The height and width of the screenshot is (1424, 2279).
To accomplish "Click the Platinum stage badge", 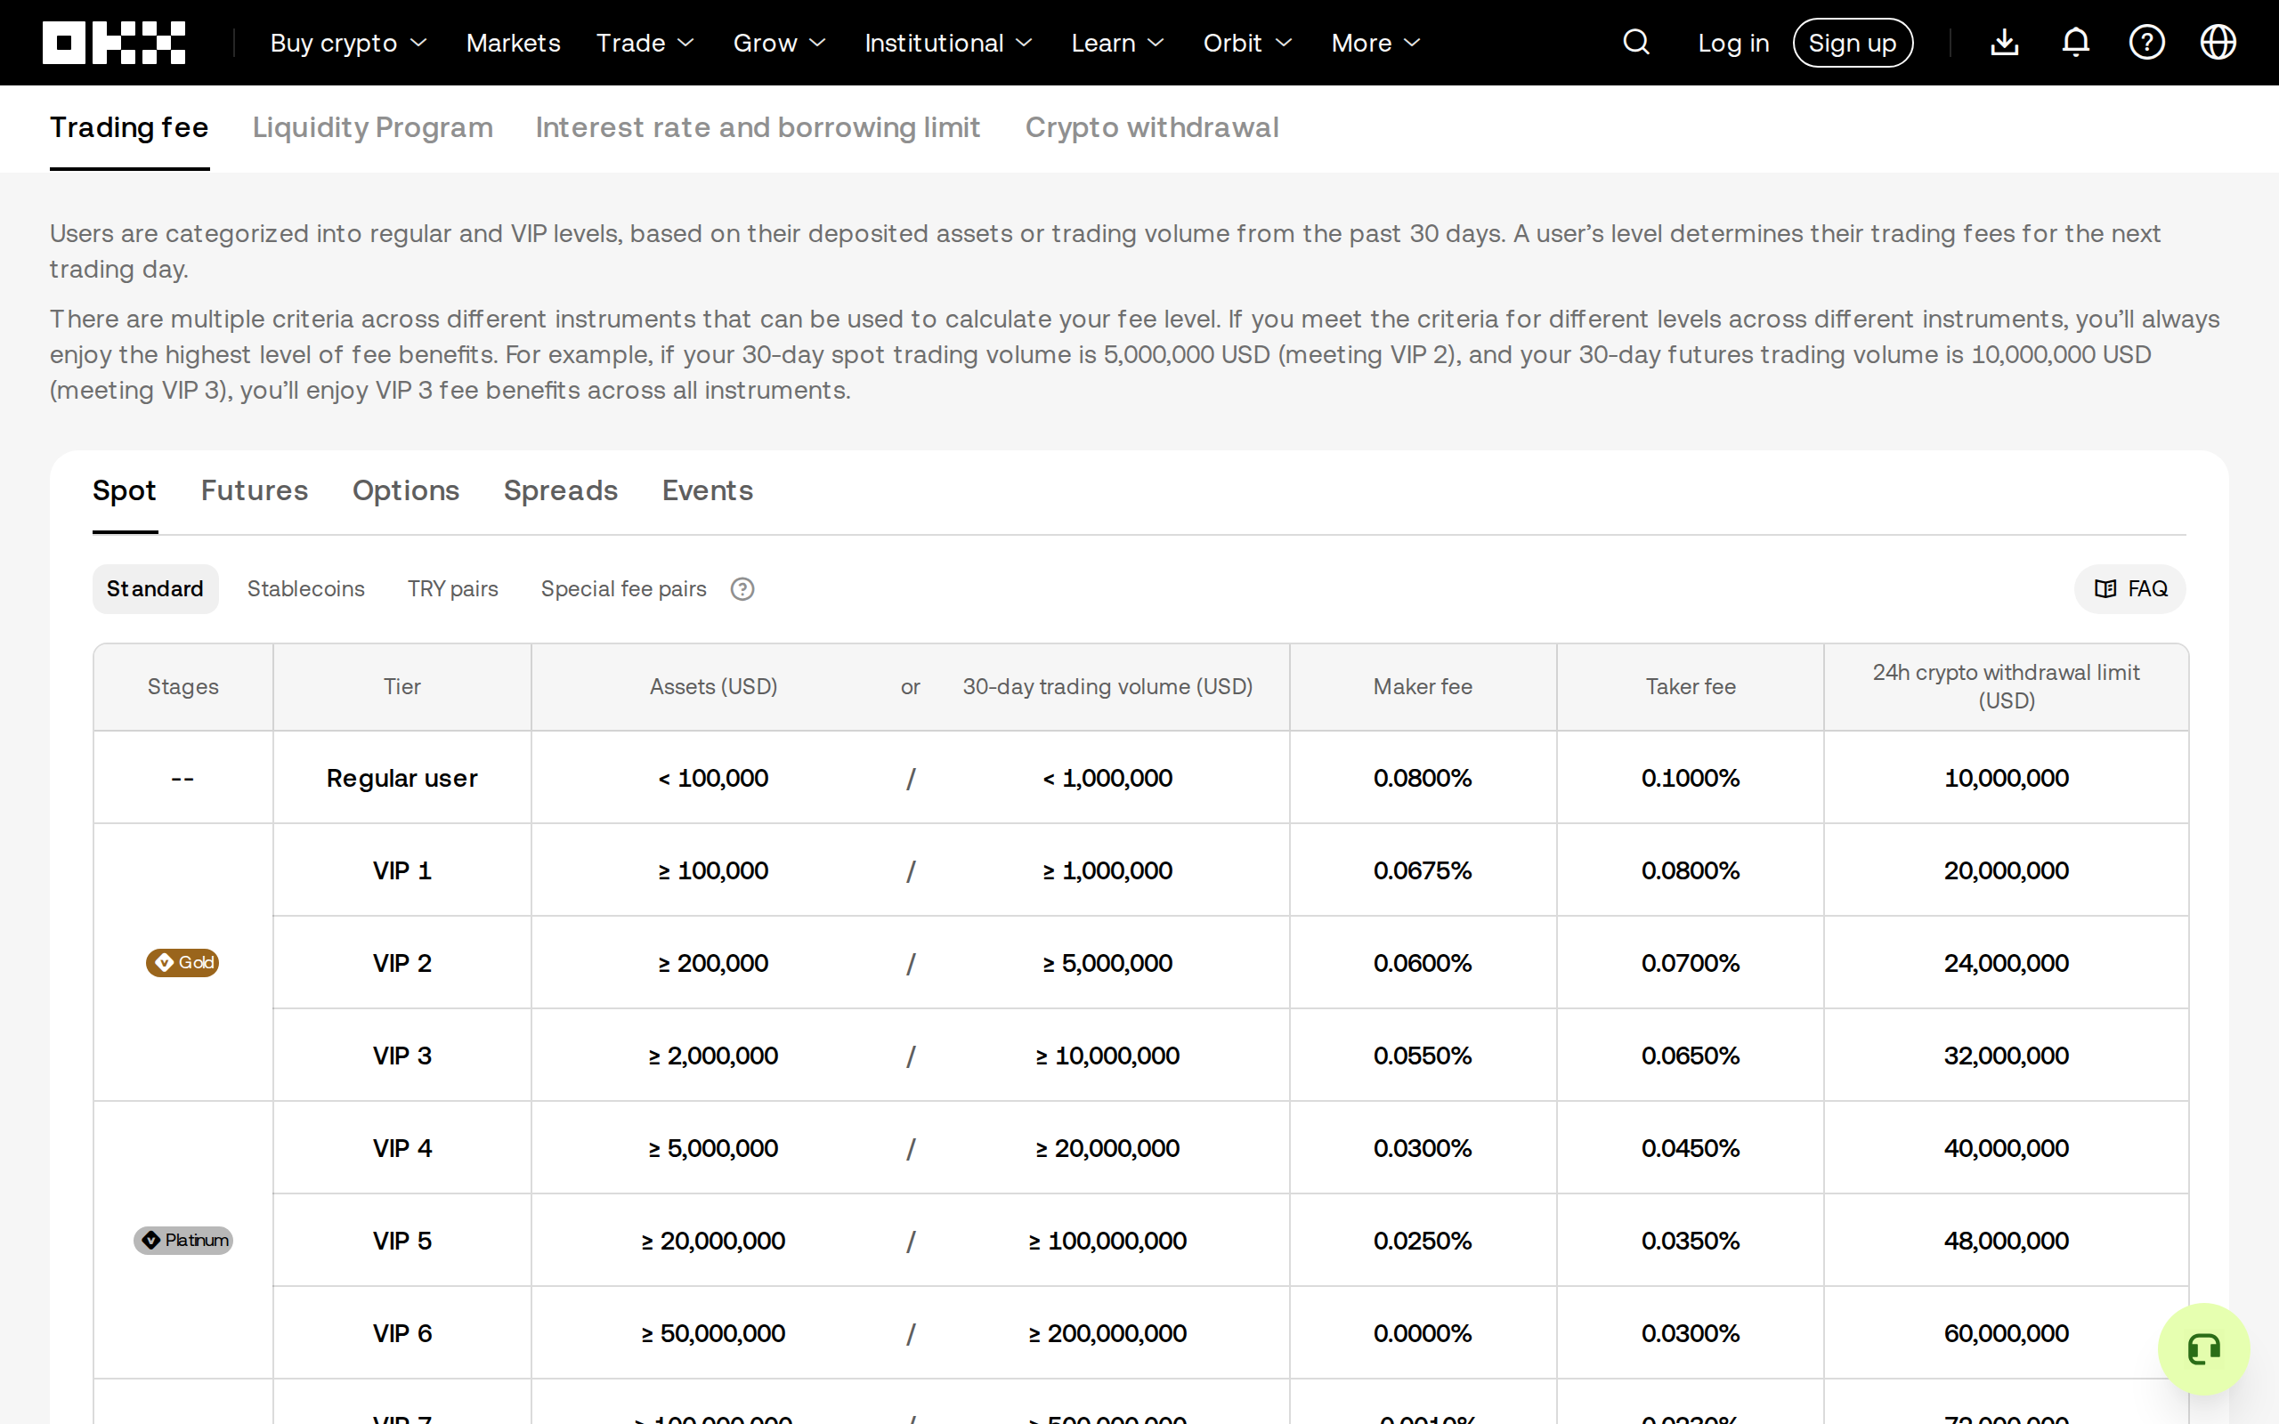I will tap(182, 1241).
